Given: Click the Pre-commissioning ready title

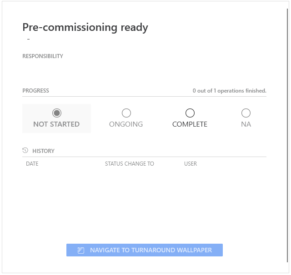Looking at the screenshot, I should tap(85, 27).
